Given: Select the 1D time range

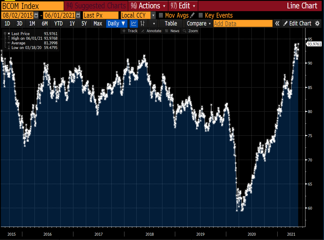Looking at the screenshot, I should tap(7, 23).
